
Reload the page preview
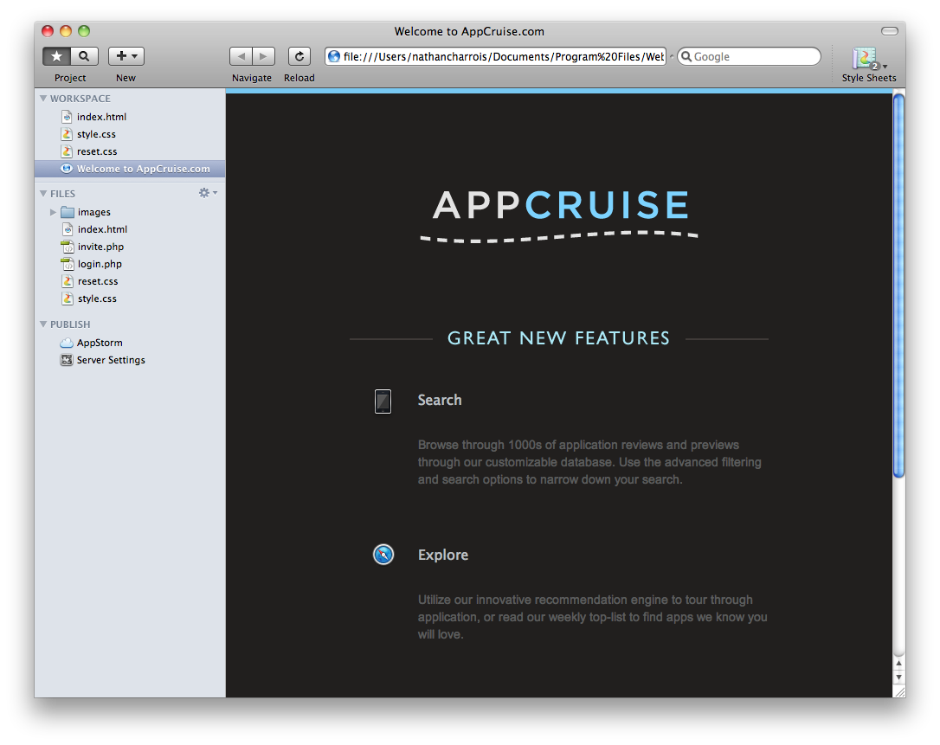[299, 56]
